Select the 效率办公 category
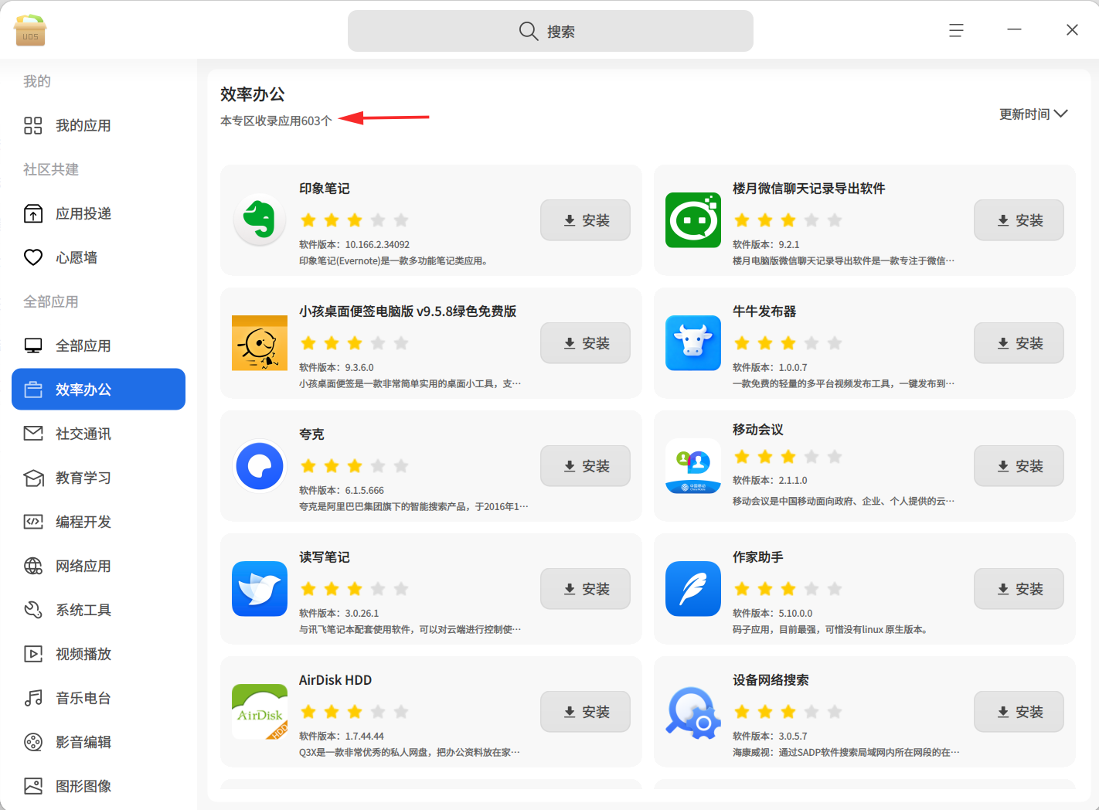Screen dimensions: 1099x810 98,390
